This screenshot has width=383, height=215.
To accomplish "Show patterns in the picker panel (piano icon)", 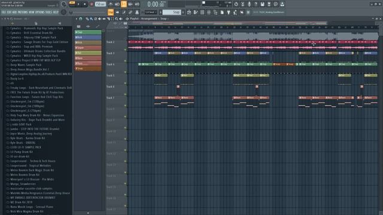I will click(x=78, y=26).
